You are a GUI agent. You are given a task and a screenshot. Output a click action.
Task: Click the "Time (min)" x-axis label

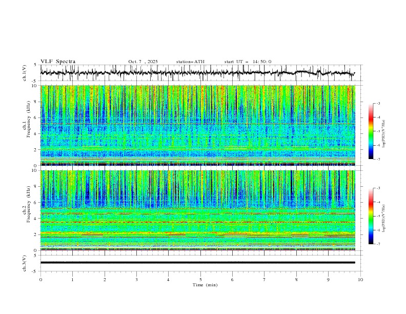tap(205, 285)
